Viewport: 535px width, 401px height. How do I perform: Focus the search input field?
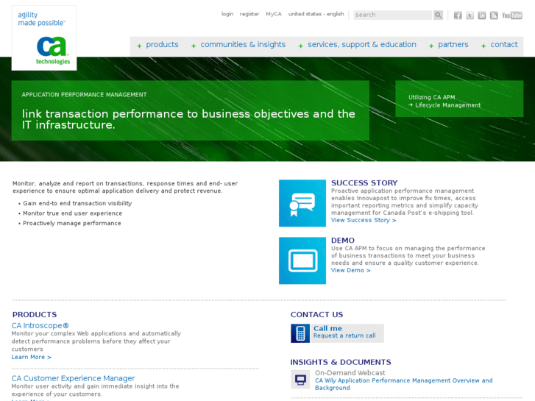click(393, 15)
